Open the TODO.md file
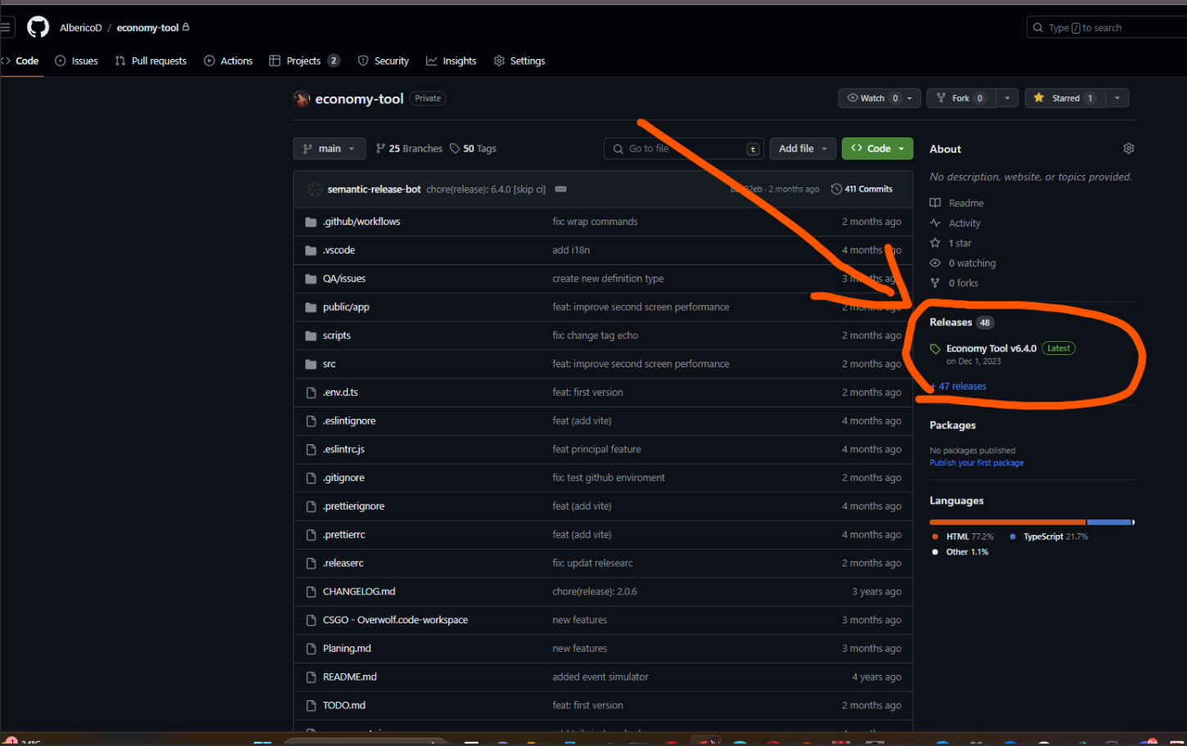The width and height of the screenshot is (1187, 746). [344, 705]
